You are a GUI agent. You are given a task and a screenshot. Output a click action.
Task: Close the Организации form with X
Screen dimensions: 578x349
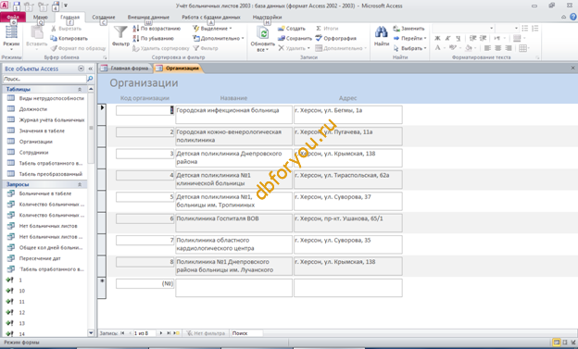572,69
